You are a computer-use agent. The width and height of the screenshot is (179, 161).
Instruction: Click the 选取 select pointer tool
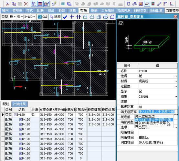[56, 17]
